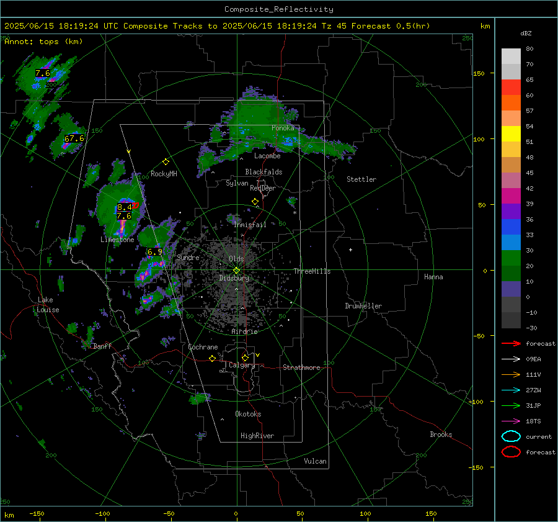Click the Lacombe city label
The height and width of the screenshot is (522, 558).
coord(267,156)
